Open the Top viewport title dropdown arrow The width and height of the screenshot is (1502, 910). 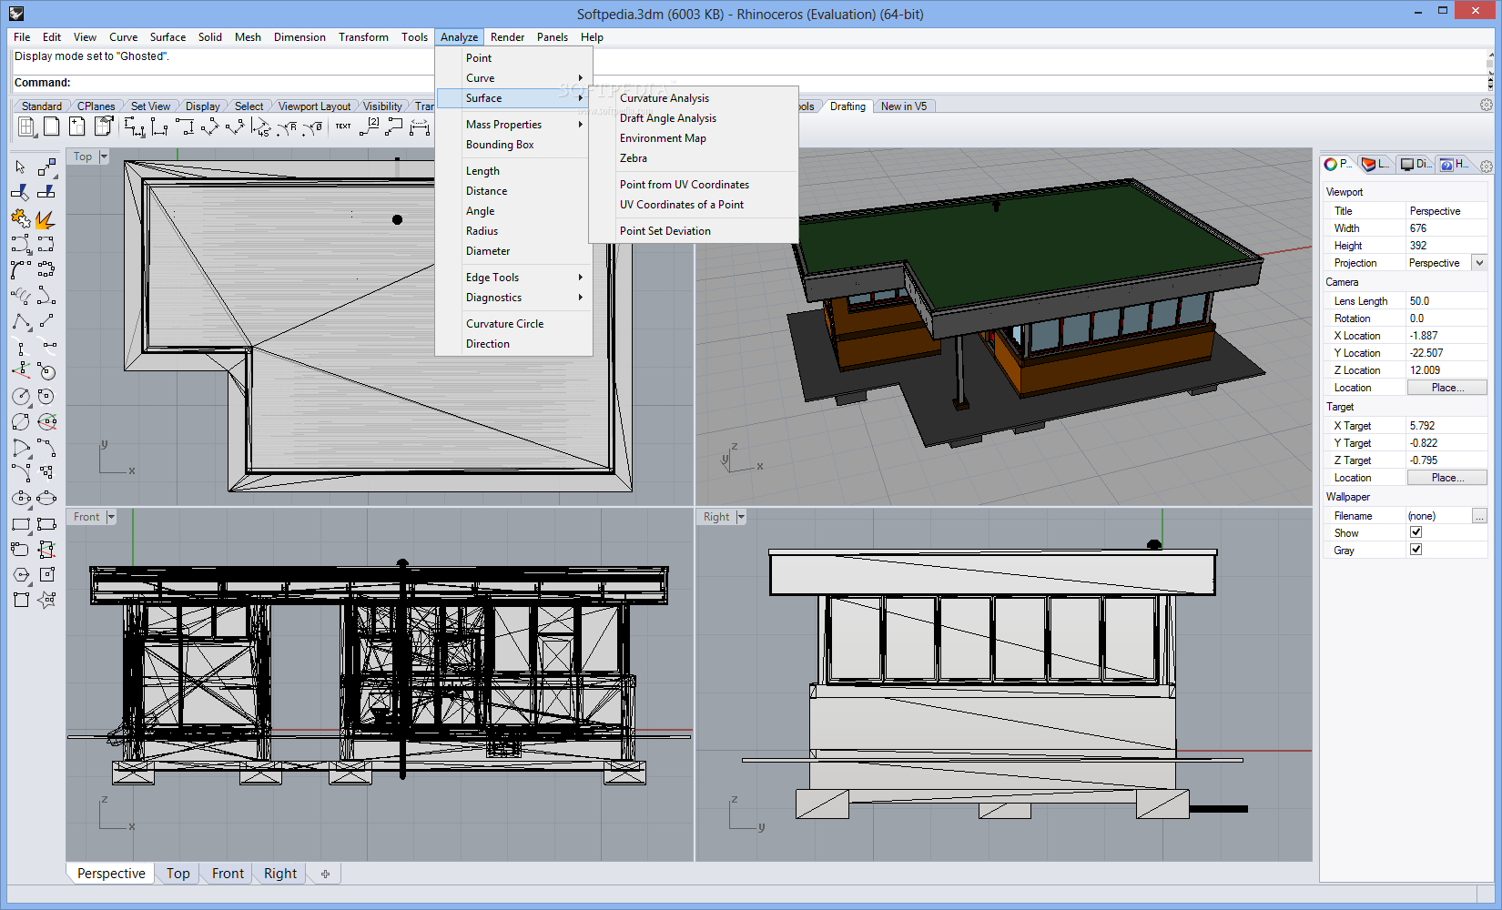[104, 157]
